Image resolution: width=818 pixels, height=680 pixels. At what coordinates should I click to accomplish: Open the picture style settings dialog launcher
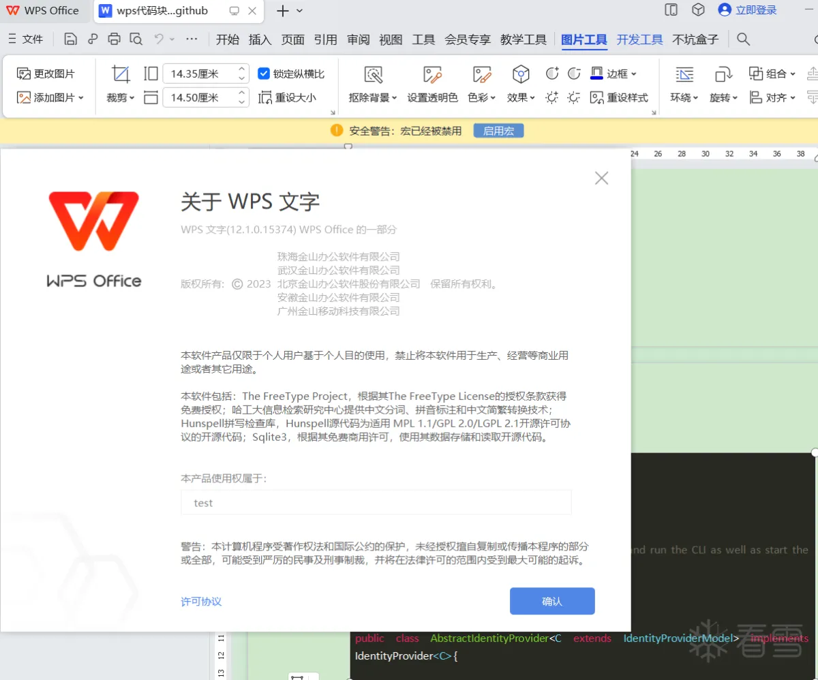tap(654, 112)
